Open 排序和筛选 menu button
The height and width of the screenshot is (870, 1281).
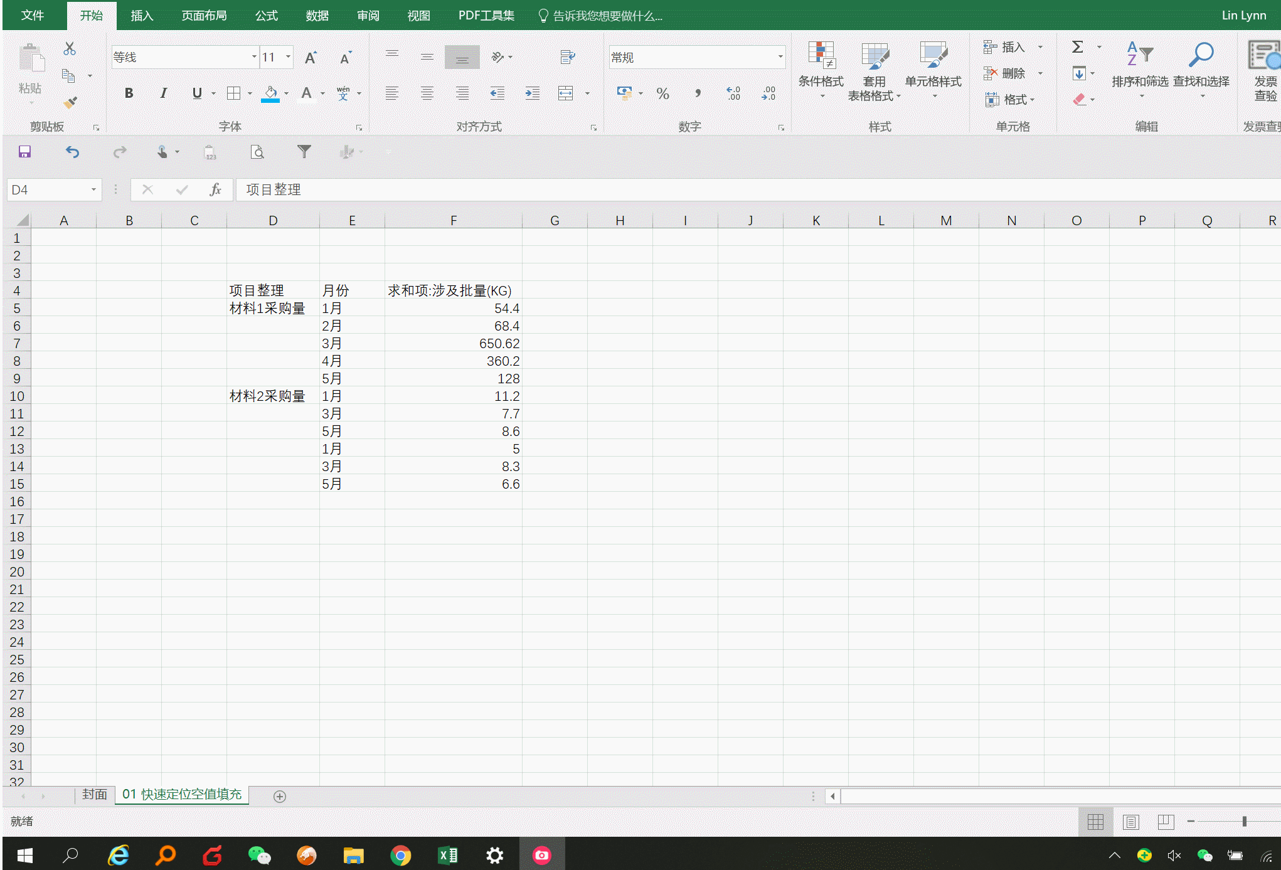1140,69
